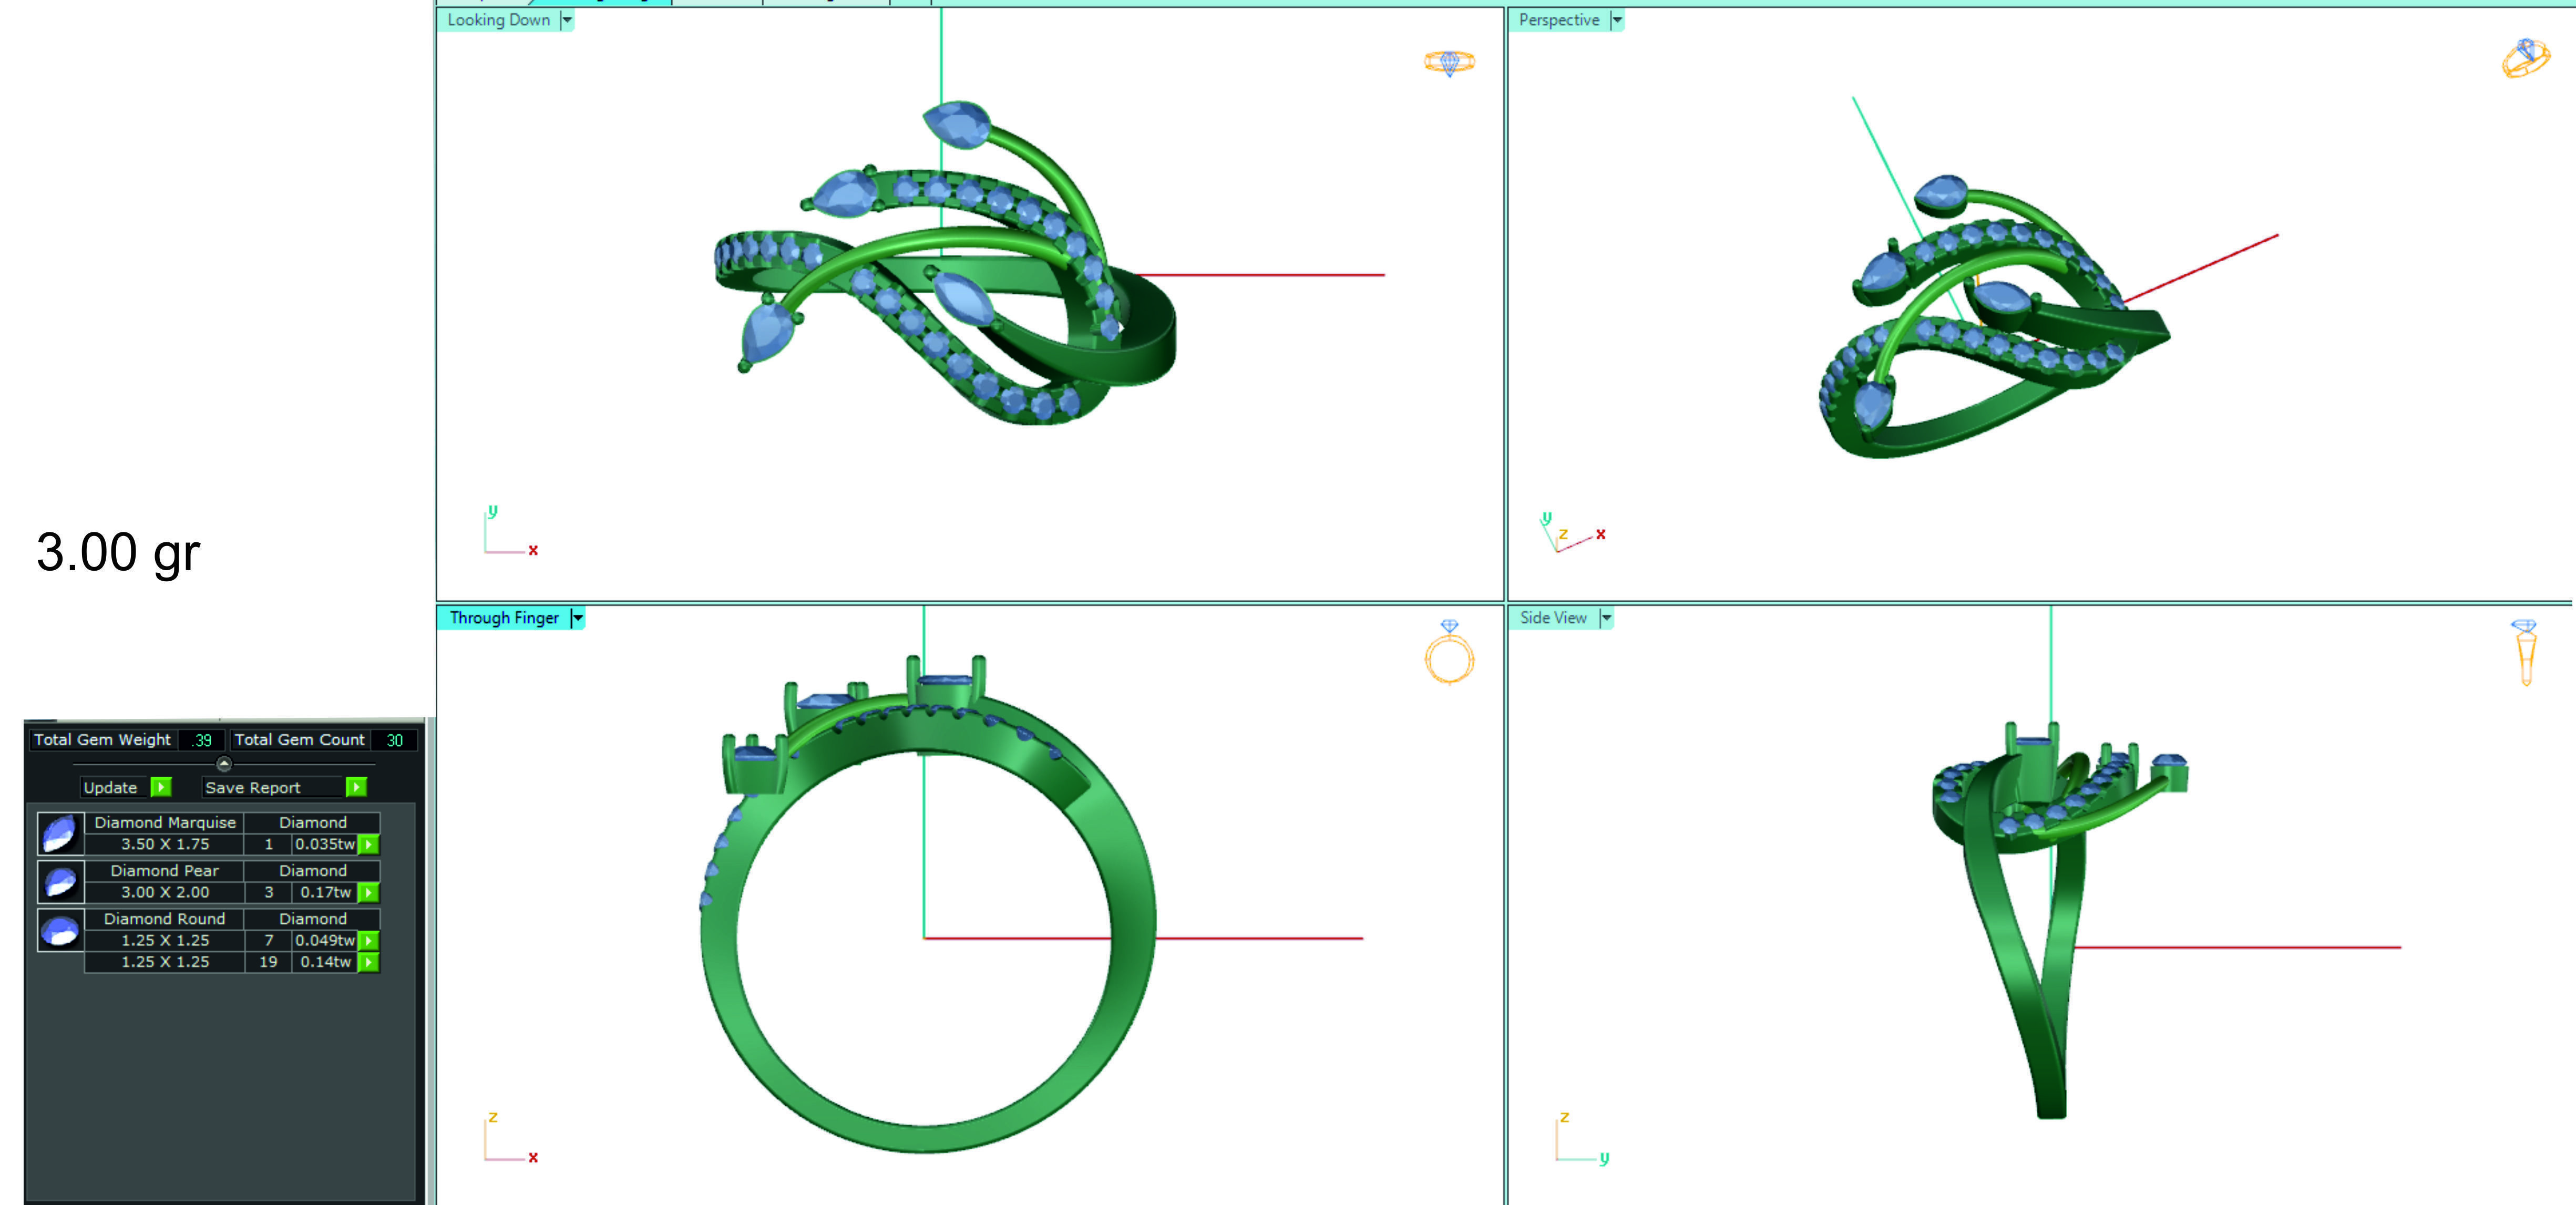Select the 'Diamond Pear' name cell
Screen dimensions: 2576x1205
click(165, 870)
